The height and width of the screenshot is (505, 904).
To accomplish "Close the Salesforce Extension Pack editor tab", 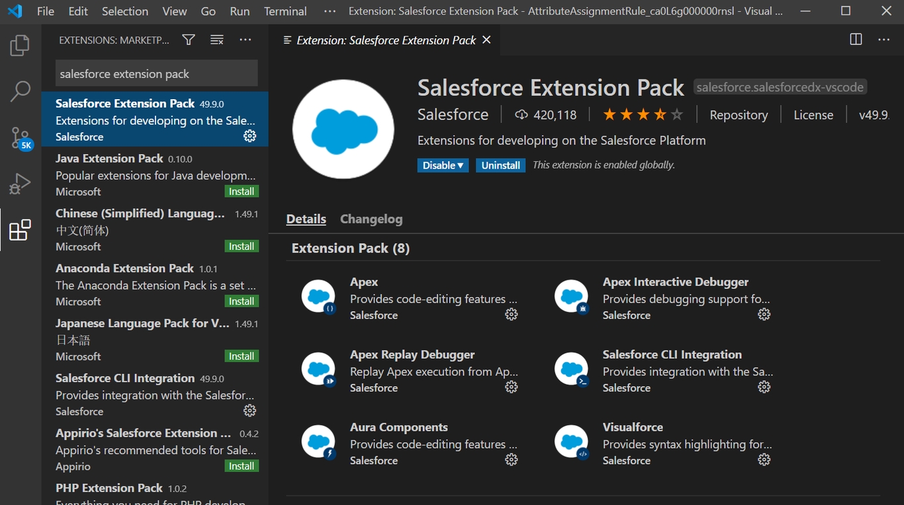I will (486, 40).
